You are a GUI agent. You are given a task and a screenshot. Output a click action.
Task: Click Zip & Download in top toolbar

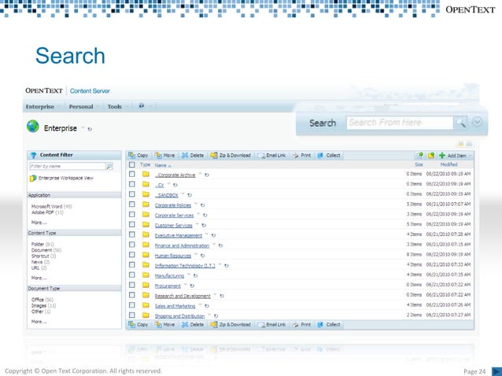point(231,156)
